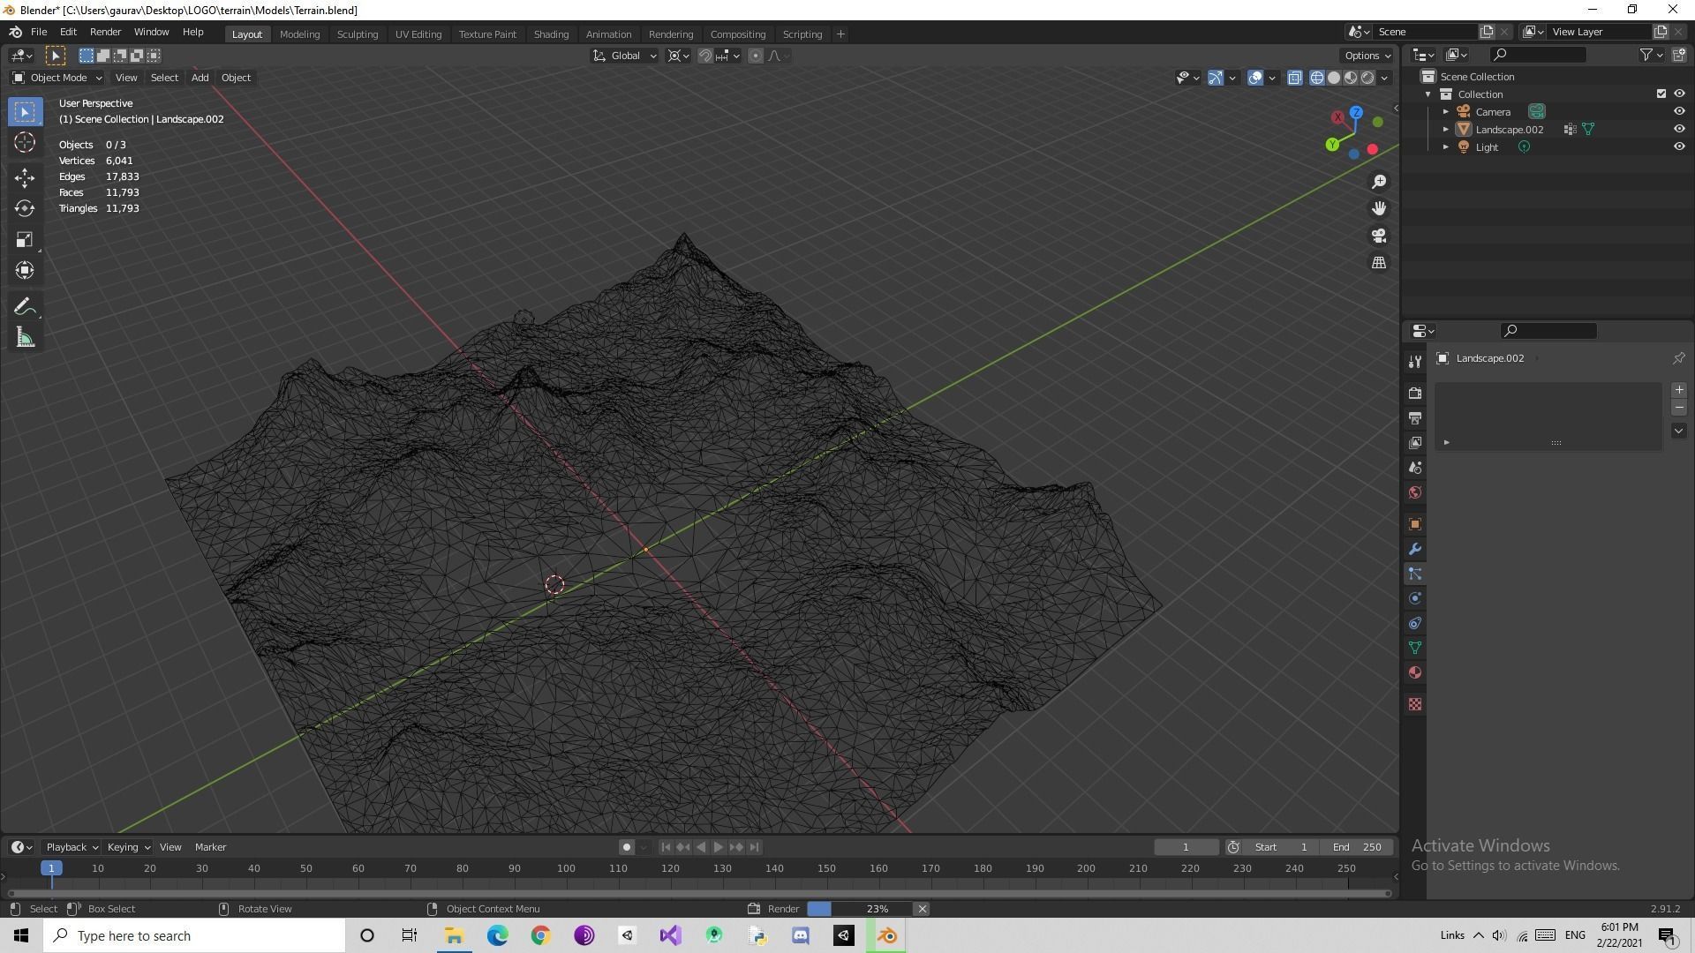Toggle viewport gizmos button
Screen dimensions: 1695x953
pyautogui.click(x=1216, y=78)
